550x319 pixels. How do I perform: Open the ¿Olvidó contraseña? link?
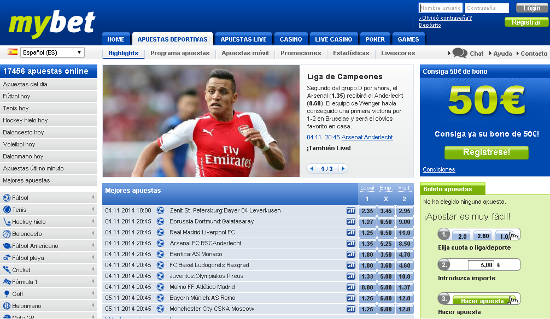click(445, 18)
